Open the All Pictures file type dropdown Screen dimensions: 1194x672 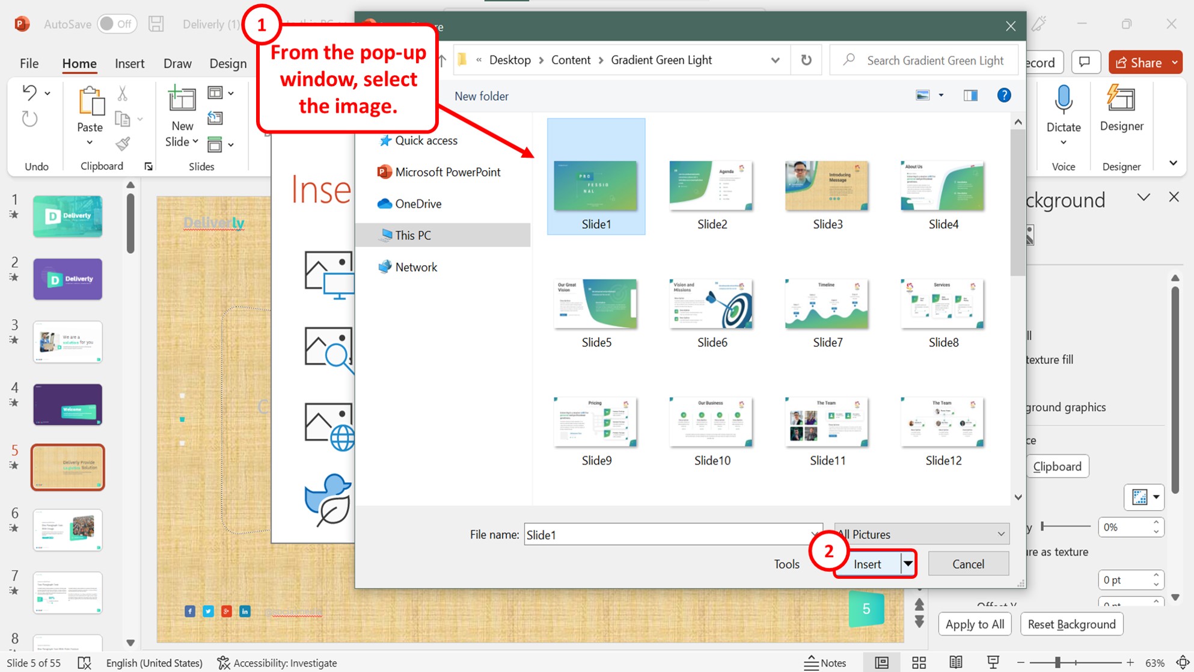pyautogui.click(x=921, y=534)
